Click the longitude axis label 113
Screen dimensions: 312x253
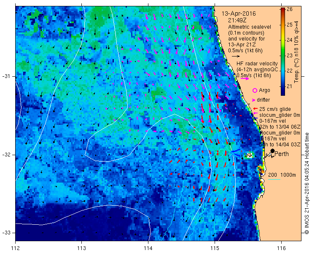coord(81,248)
